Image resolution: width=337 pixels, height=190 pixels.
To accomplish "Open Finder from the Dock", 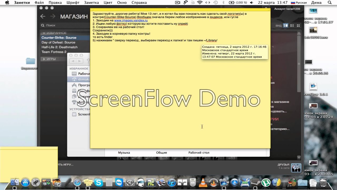I will coord(15,183).
